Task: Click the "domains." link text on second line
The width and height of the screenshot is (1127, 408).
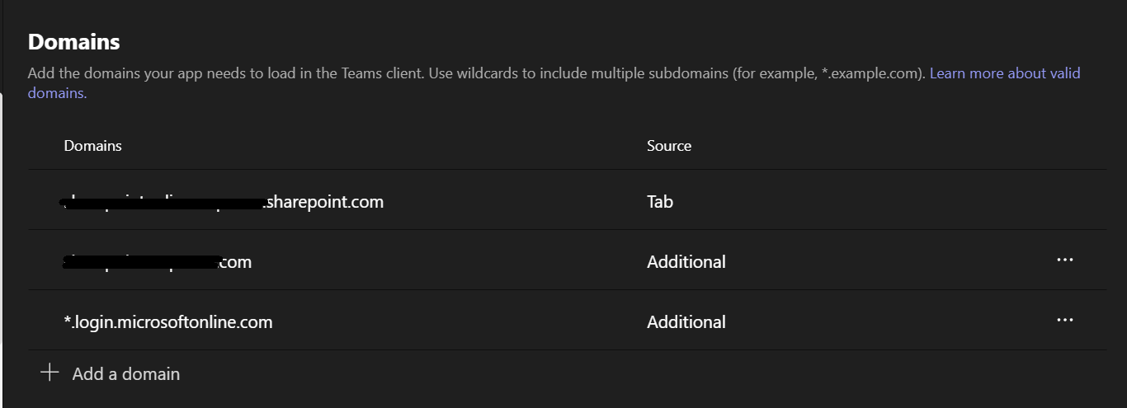Action: [57, 93]
